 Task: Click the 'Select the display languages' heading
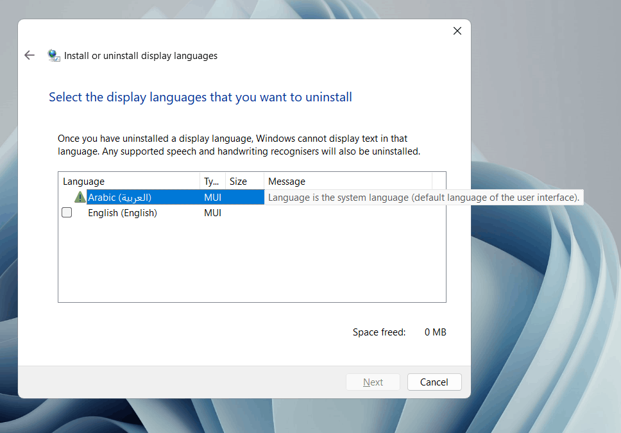pyautogui.click(x=200, y=97)
